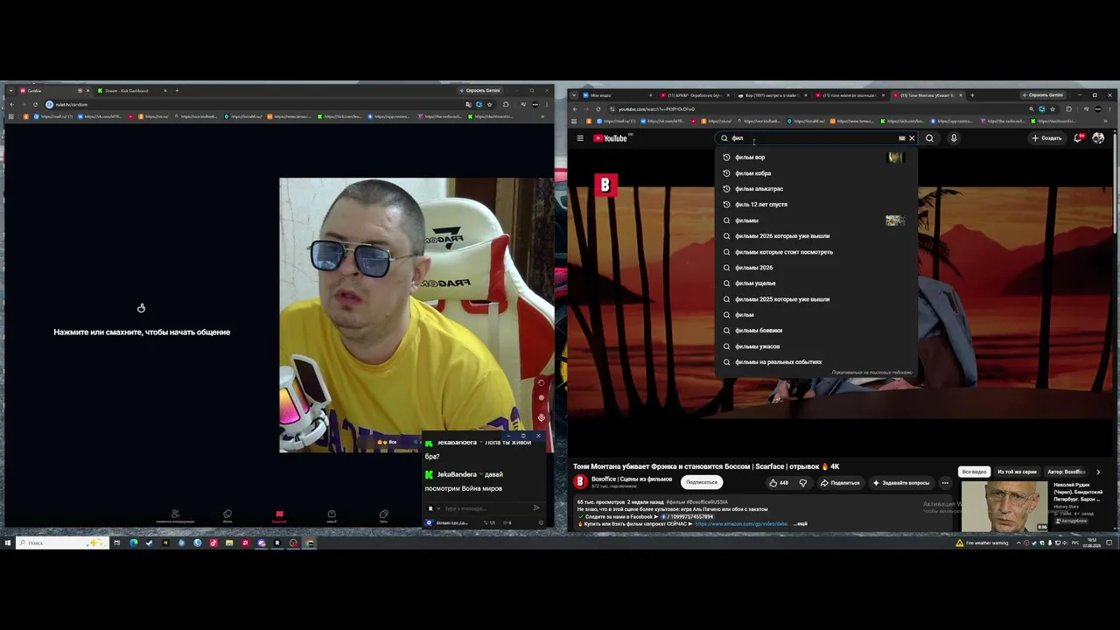Open the Windows notification center icon
This screenshot has width=1120, height=630.
(1109, 542)
